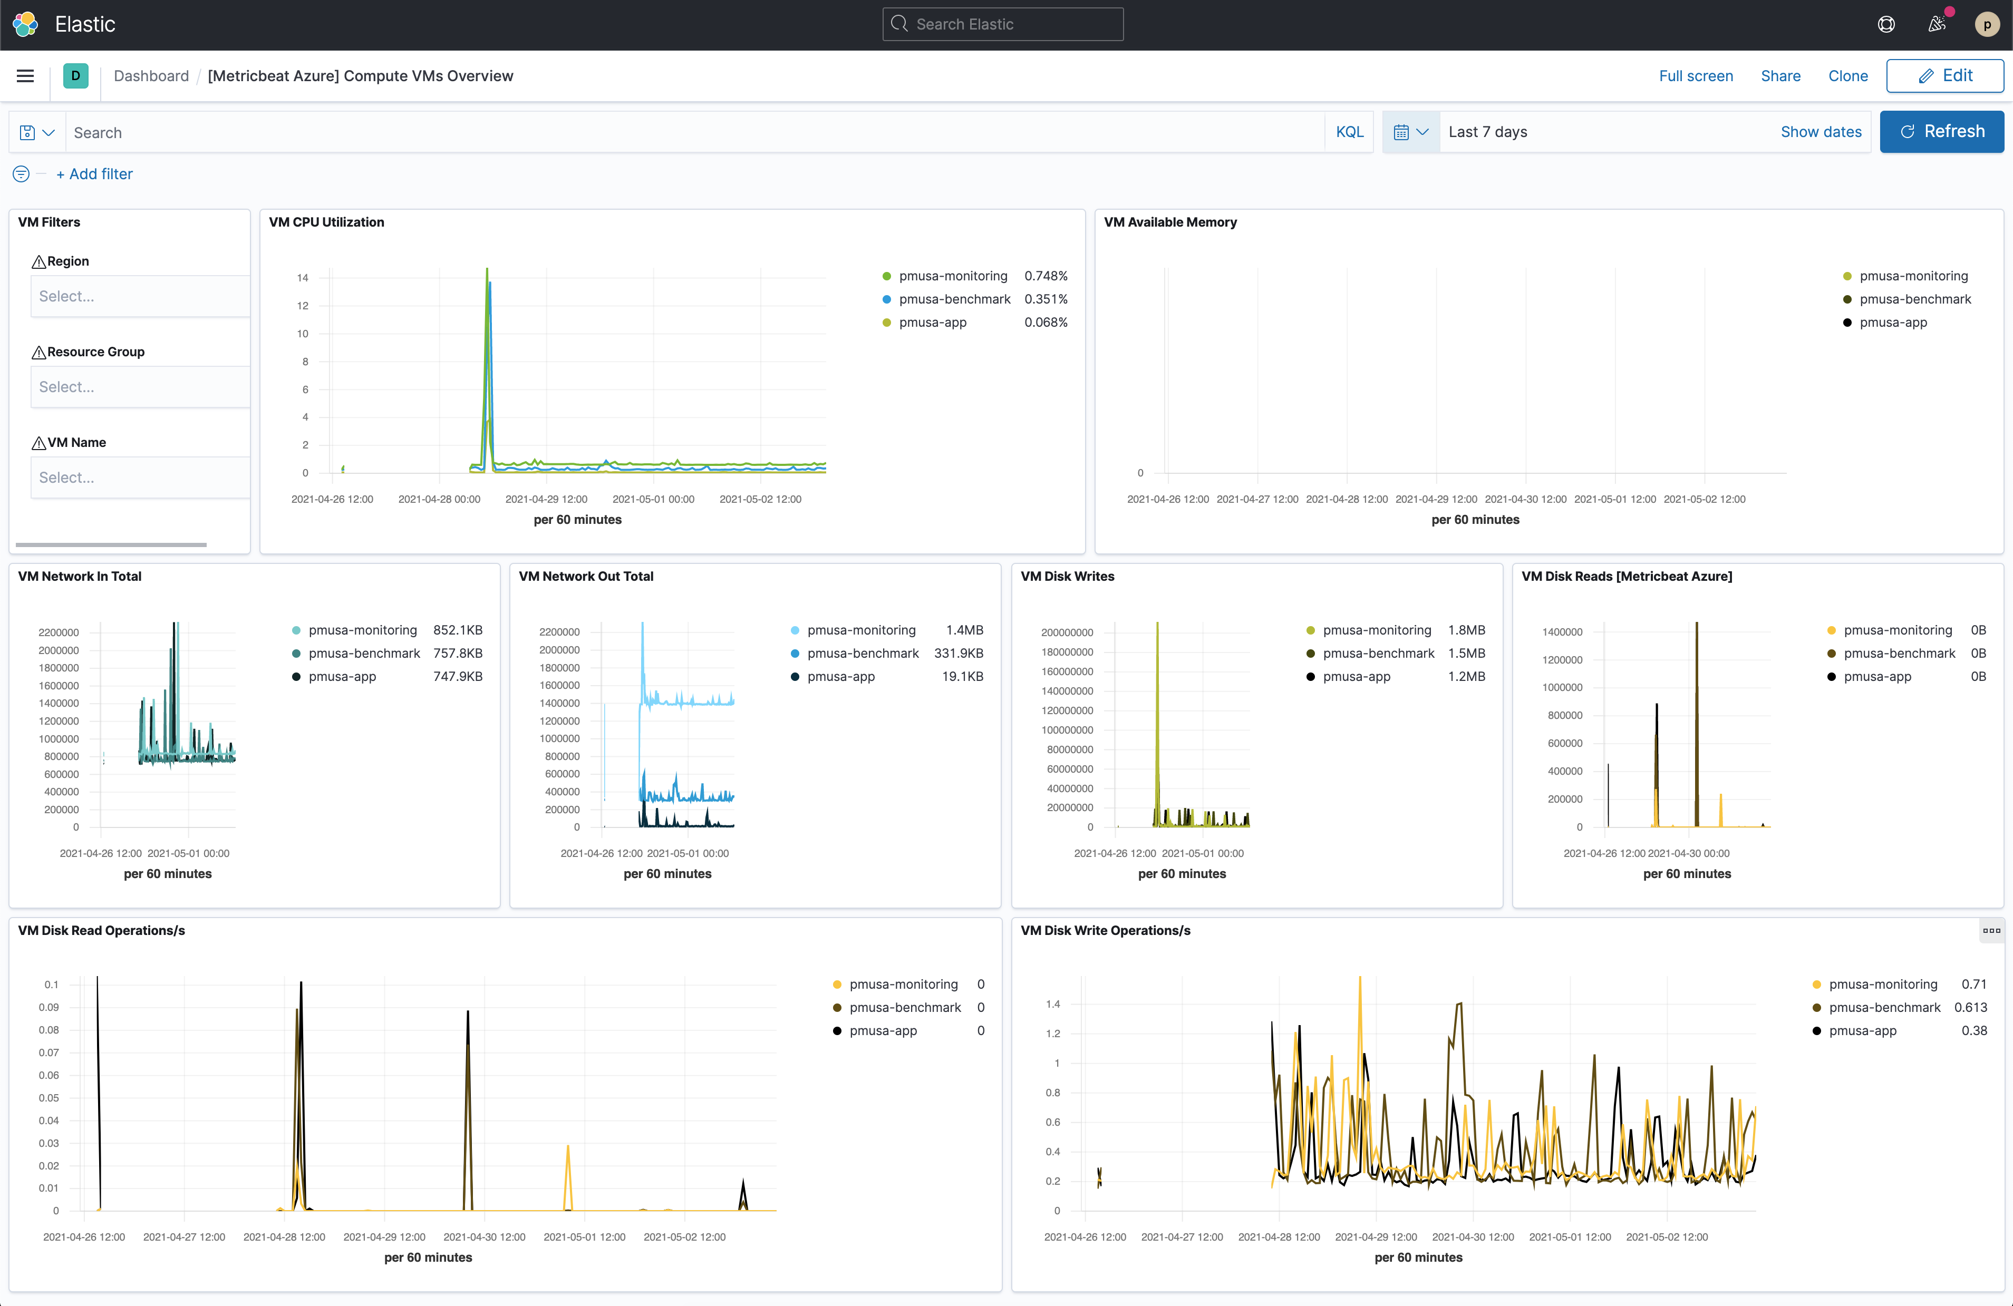The height and width of the screenshot is (1306, 2013).
Task: Open the navigation hamburger menu
Action: coord(25,75)
